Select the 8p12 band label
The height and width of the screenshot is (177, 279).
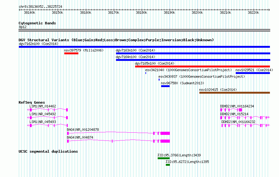(x=23, y=27)
